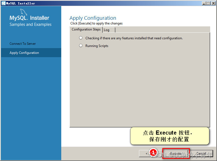Click the Execute button

(x=176, y=153)
